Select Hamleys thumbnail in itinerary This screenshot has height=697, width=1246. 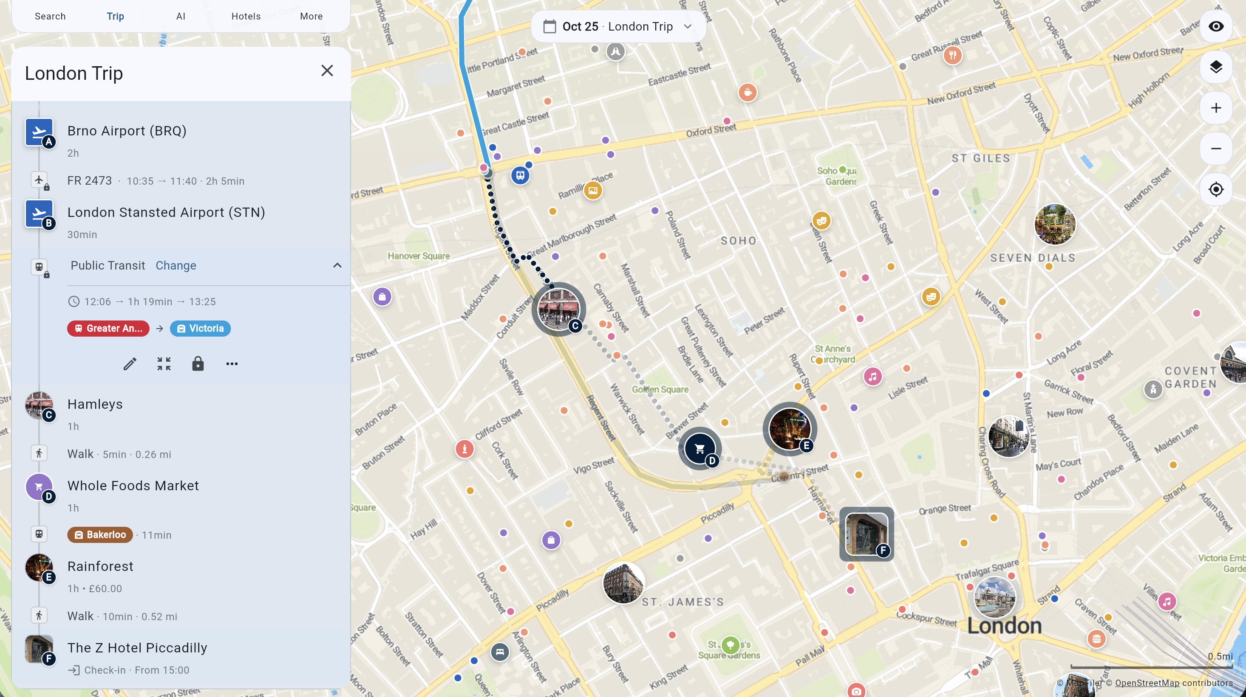pos(39,405)
